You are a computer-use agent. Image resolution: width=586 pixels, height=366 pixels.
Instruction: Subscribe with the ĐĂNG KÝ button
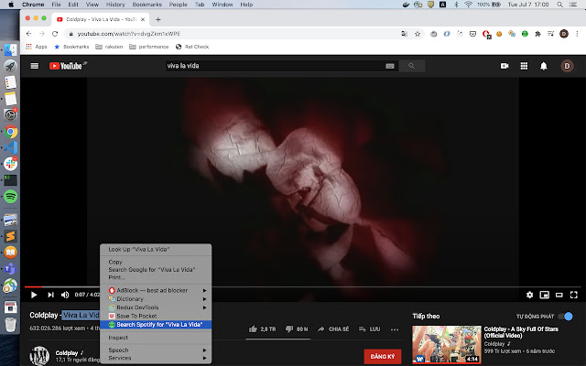(x=383, y=357)
